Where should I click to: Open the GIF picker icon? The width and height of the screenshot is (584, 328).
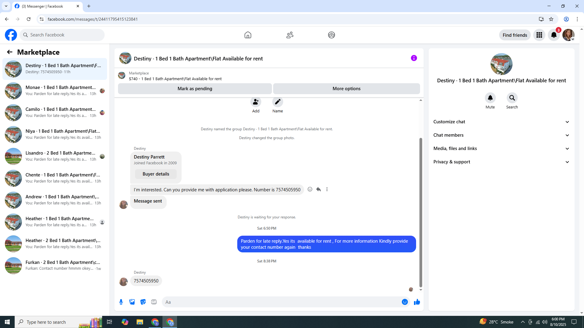[x=154, y=302]
